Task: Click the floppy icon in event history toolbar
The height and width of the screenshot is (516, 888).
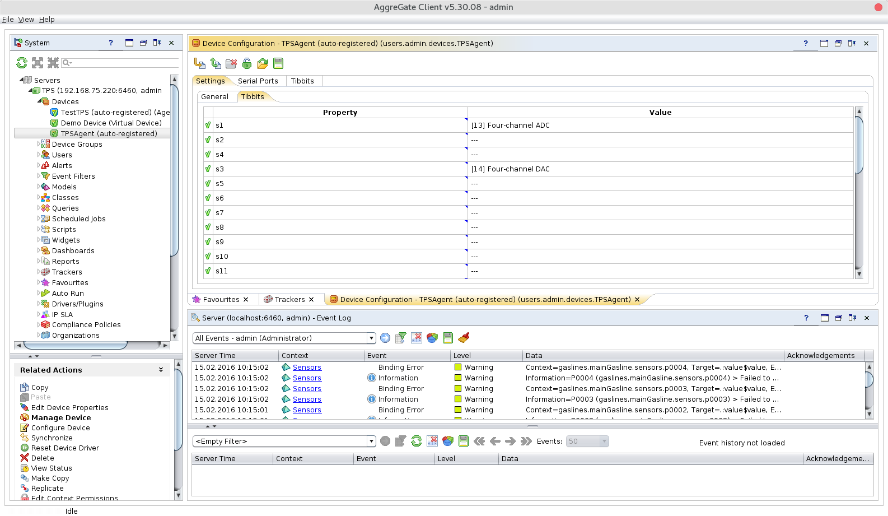Action: click(x=464, y=441)
